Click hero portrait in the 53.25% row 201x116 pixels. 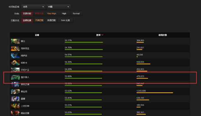pyautogui.click(x=15, y=113)
